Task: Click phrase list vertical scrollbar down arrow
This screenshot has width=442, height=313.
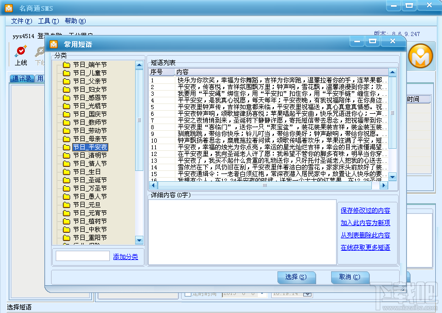Action: [x=392, y=177]
